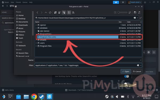Screen dimensions: 160x100
Task: Click the Open button
Action: (126, 71)
